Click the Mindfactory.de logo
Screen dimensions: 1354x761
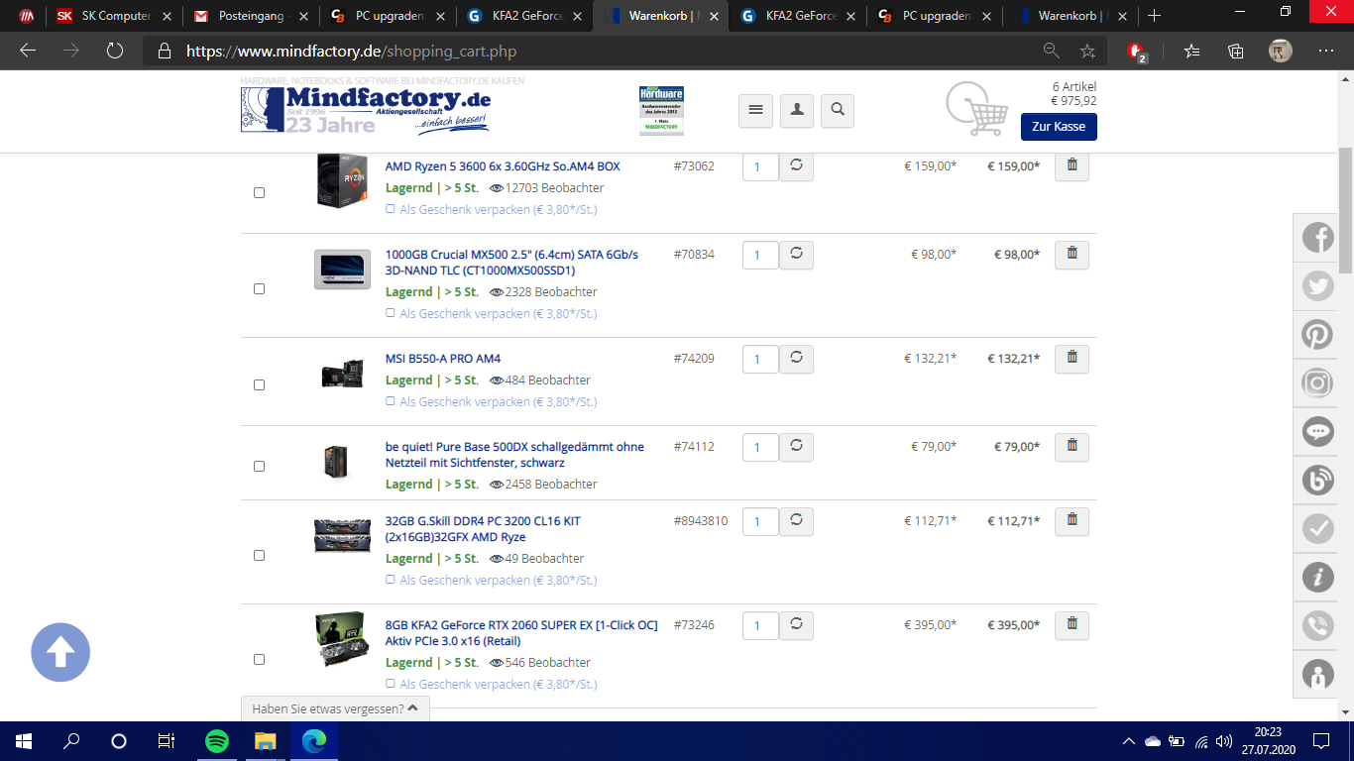tap(366, 110)
